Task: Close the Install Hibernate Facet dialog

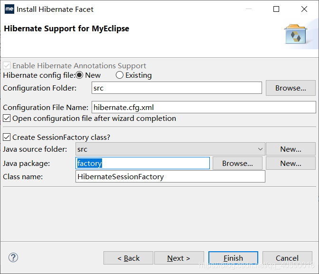Action: 304,9
